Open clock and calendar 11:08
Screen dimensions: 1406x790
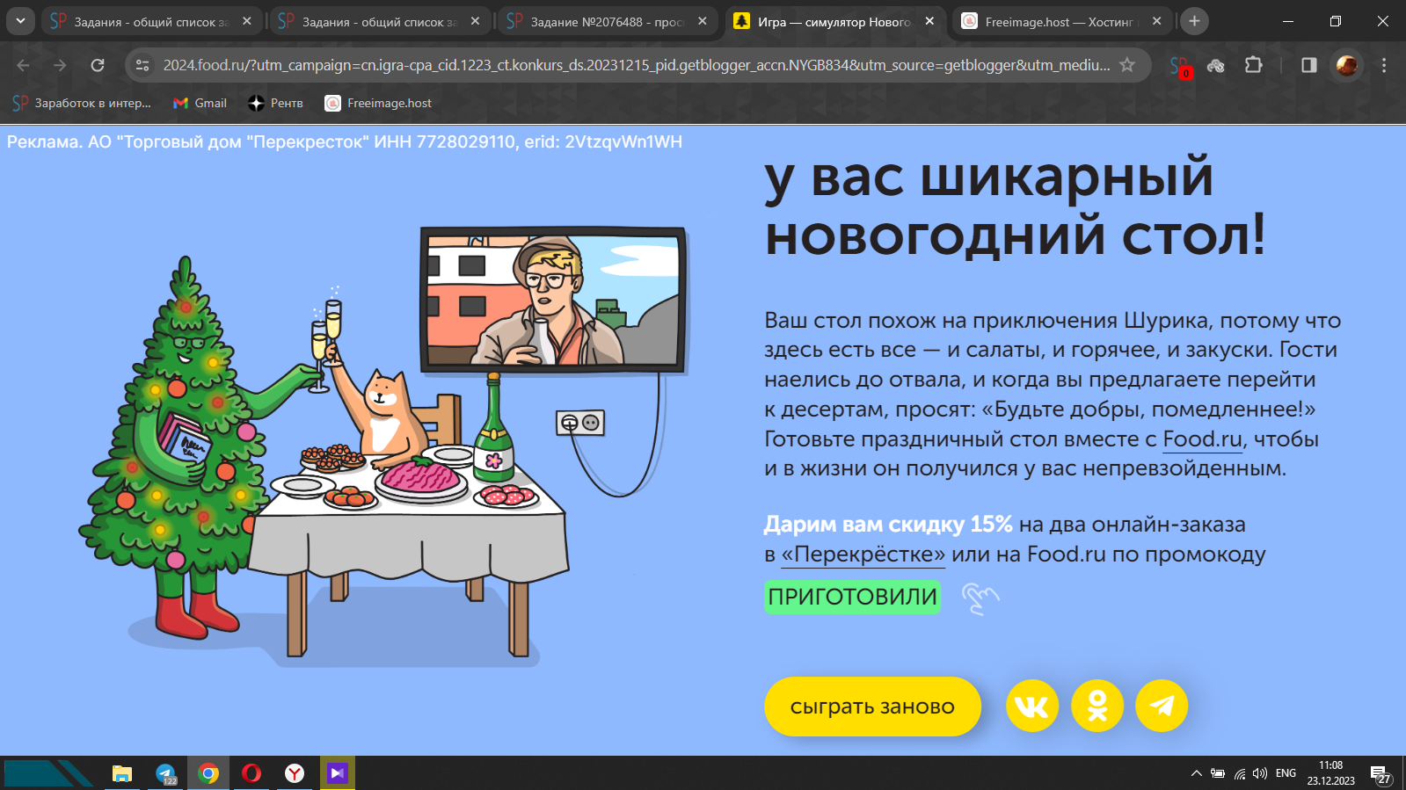(x=1330, y=773)
